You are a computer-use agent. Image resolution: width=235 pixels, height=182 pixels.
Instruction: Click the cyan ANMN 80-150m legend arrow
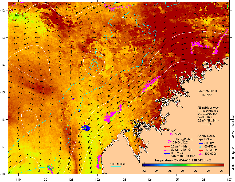coord(201,147)
